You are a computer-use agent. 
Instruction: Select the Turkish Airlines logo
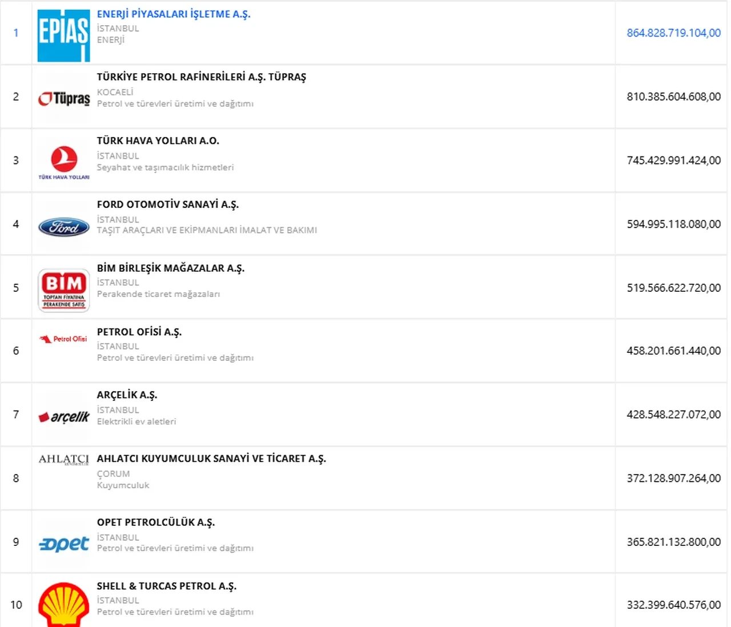coord(63,162)
